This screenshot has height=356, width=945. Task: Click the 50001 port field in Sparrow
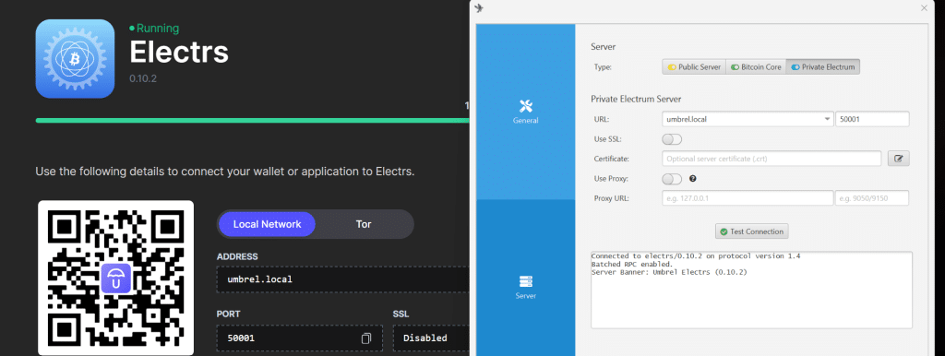[x=871, y=119]
